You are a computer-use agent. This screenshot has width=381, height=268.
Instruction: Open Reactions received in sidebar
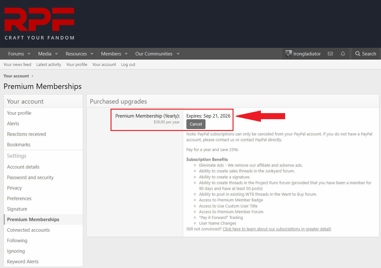pos(26,134)
